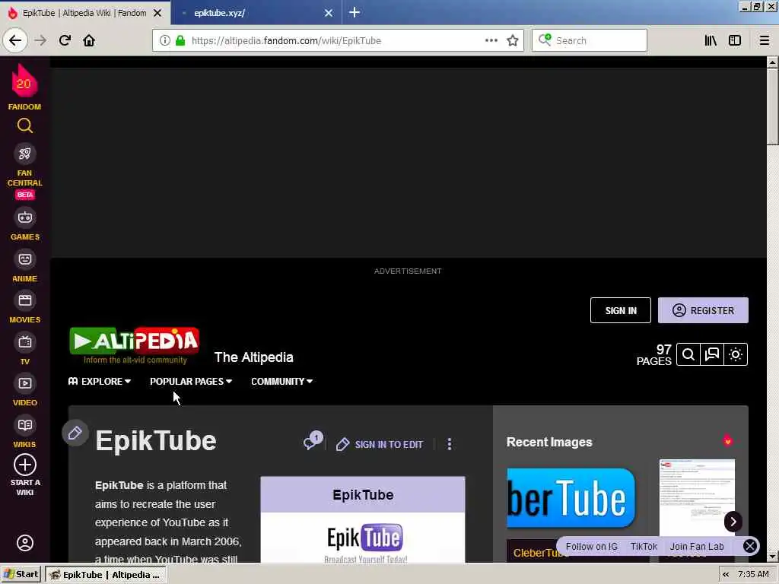Open Join Fan Lab link
Viewport: 779px width, 584px height.
pos(697,546)
